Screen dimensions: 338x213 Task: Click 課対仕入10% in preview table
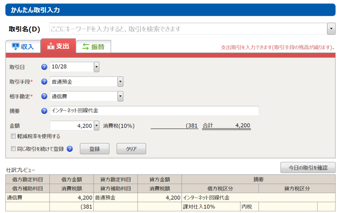(x=211, y=206)
